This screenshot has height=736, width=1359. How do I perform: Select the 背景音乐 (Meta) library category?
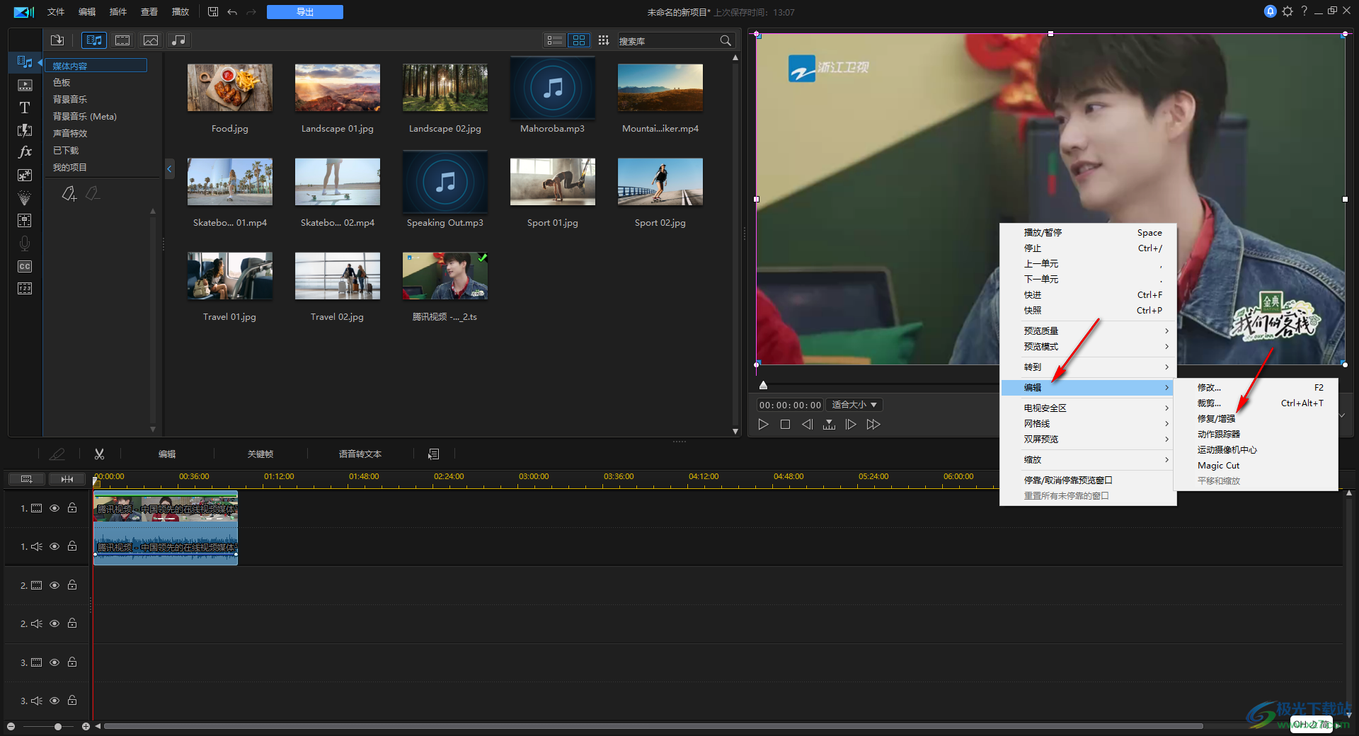85,116
